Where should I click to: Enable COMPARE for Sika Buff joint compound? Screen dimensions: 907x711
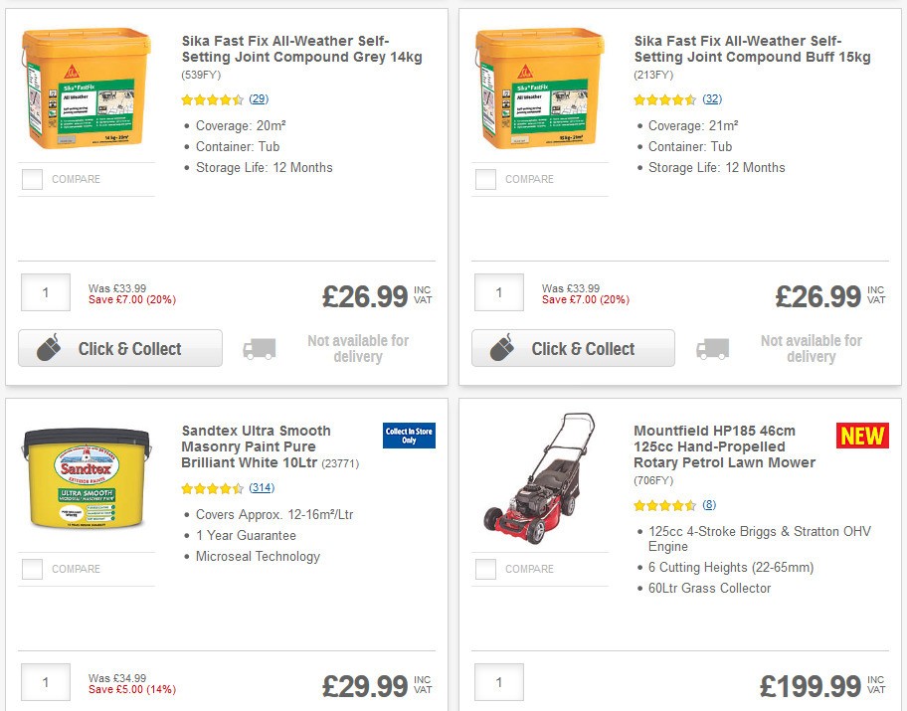click(x=484, y=179)
